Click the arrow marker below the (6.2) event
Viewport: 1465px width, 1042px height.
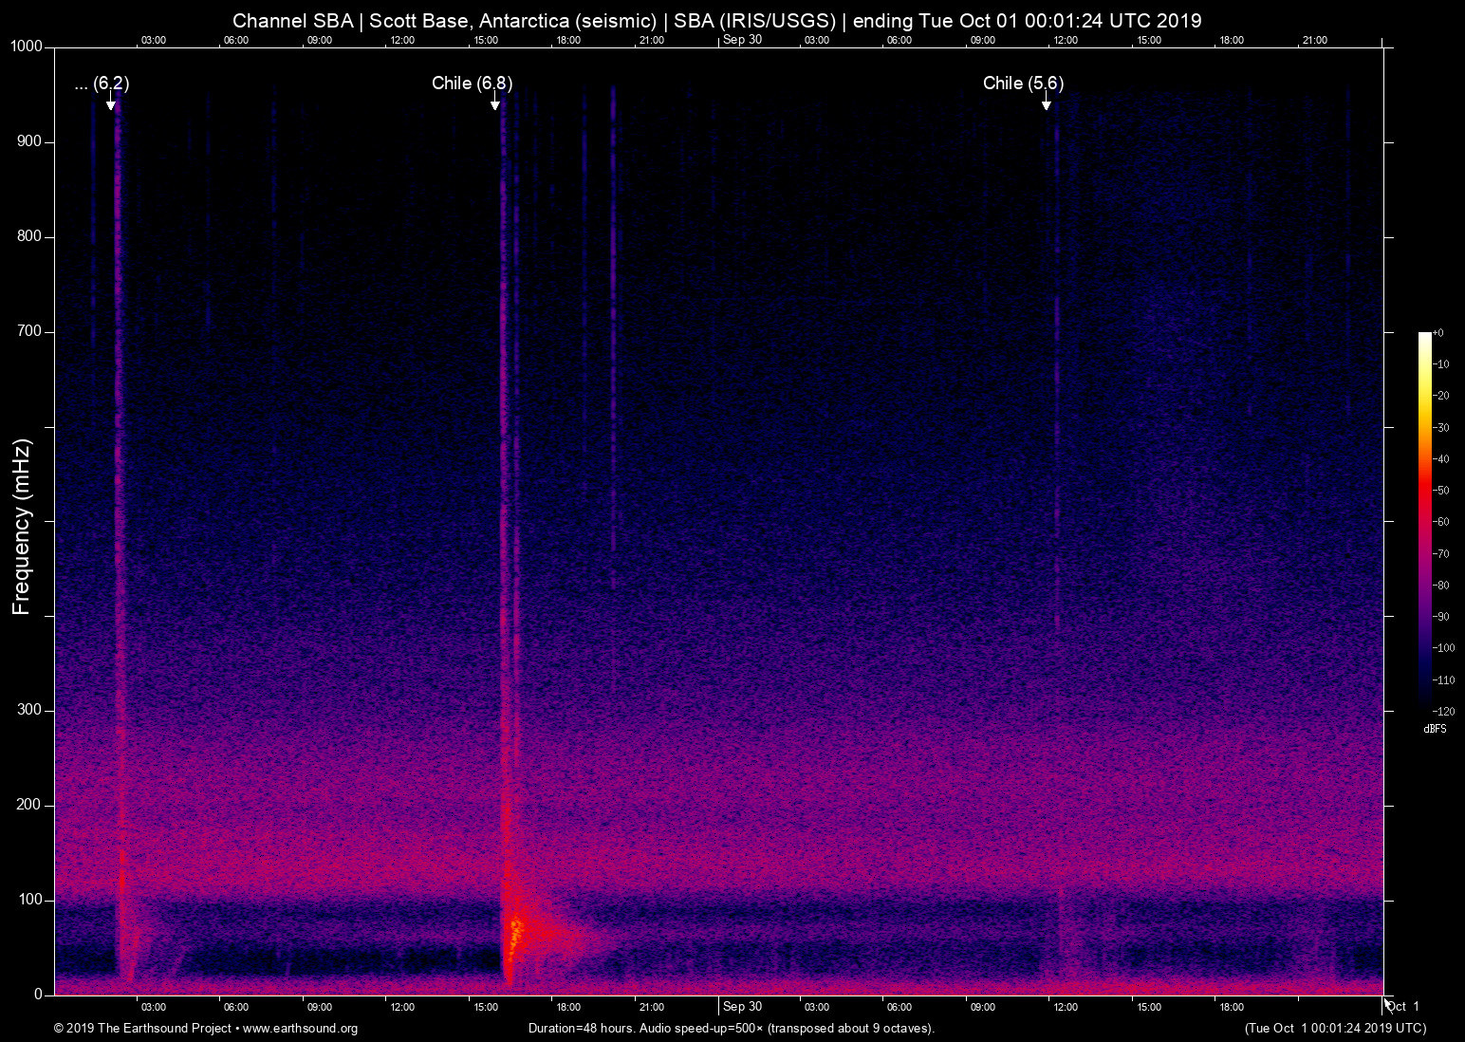pyautogui.click(x=111, y=103)
